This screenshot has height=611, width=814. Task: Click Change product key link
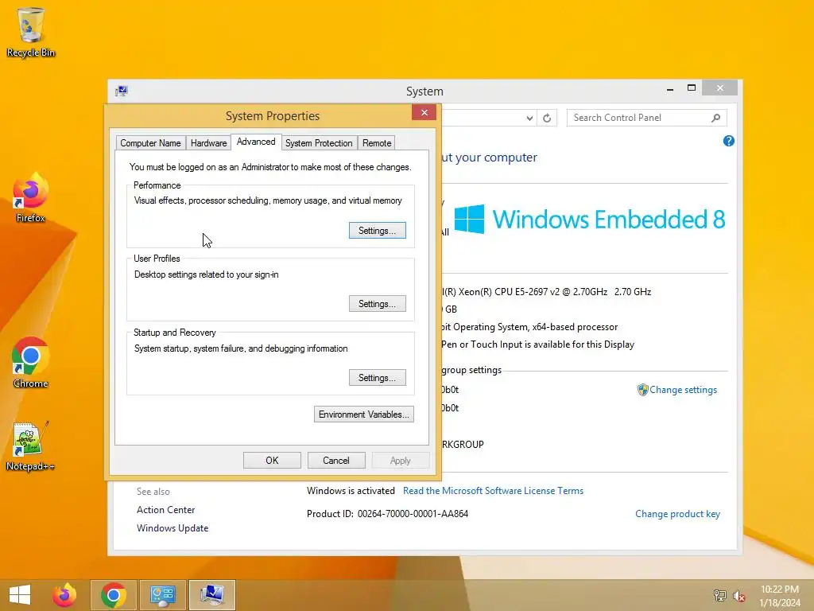(677, 514)
